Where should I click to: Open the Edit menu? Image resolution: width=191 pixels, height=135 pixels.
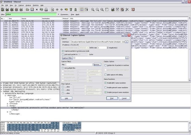click(x=6, y=5)
